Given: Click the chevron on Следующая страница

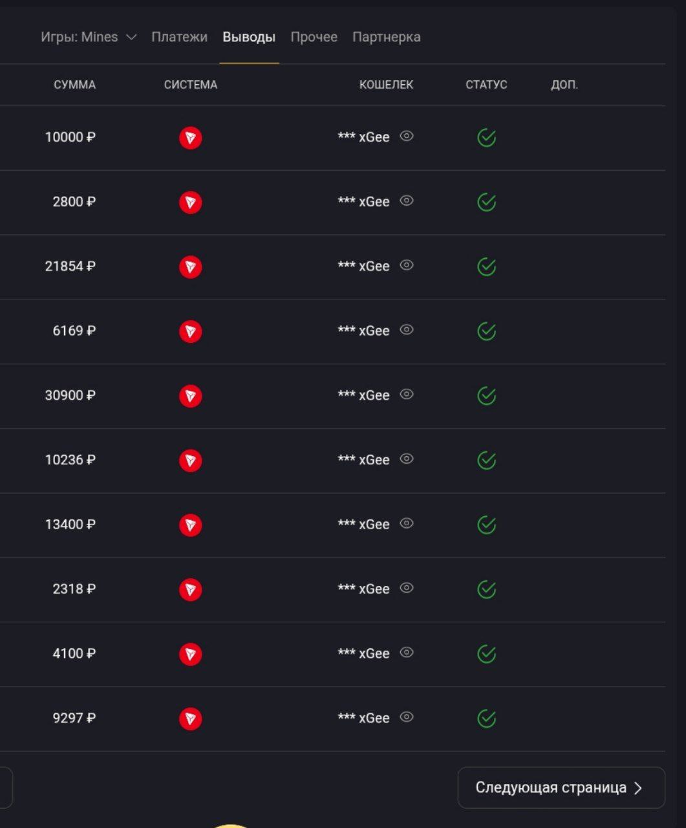Looking at the screenshot, I should point(638,788).
